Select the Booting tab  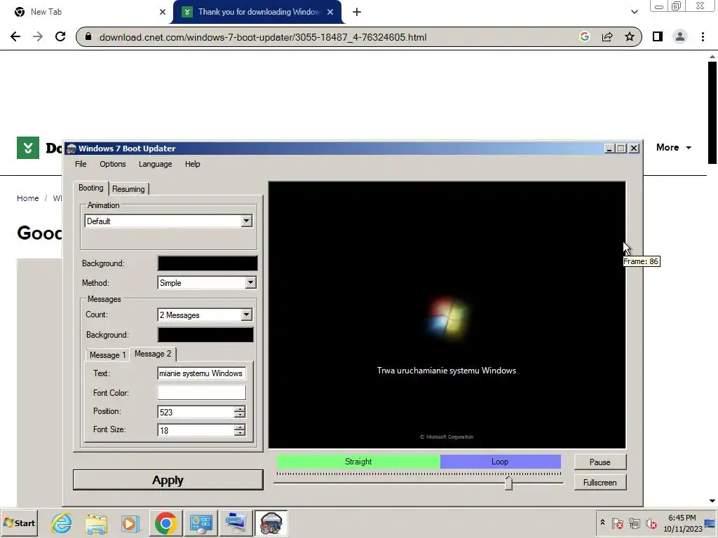(90, 188)
